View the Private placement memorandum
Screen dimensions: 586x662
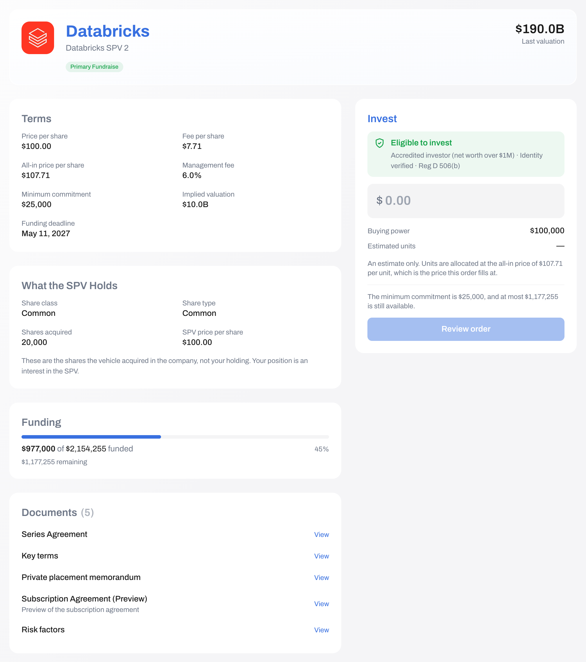(321, 578)
